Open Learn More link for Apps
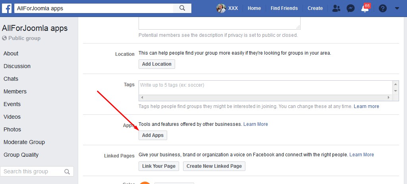Screen dimensions: 407x184 pyautogui.click(x=255, y=124)
